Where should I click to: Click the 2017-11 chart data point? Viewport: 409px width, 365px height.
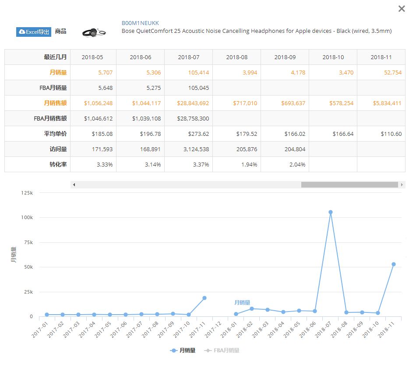[x=204, y=298]
